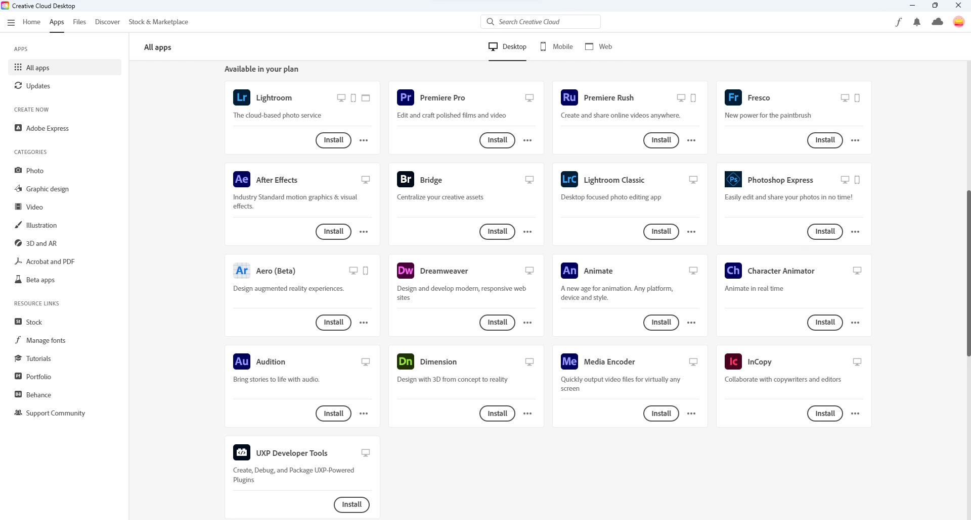Open more options for InCopy

855,413
